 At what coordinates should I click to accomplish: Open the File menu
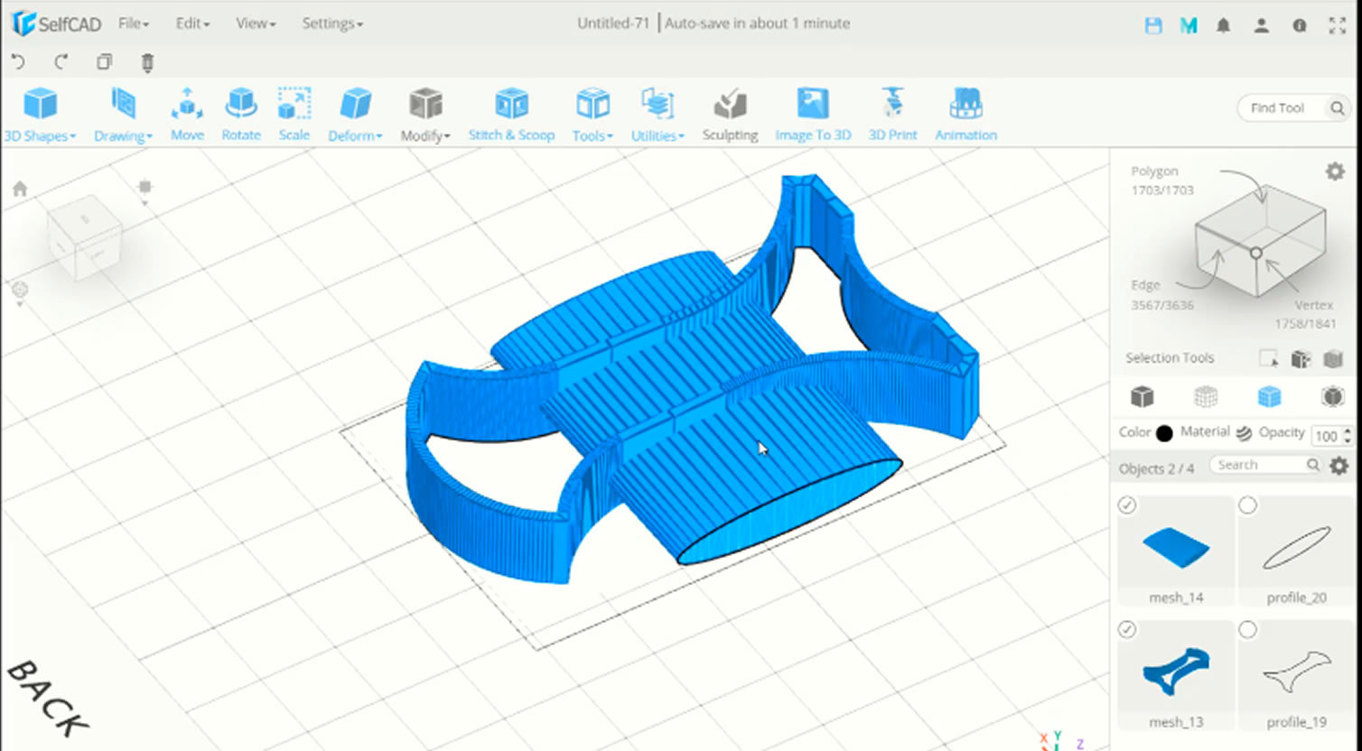pos(134,23)
